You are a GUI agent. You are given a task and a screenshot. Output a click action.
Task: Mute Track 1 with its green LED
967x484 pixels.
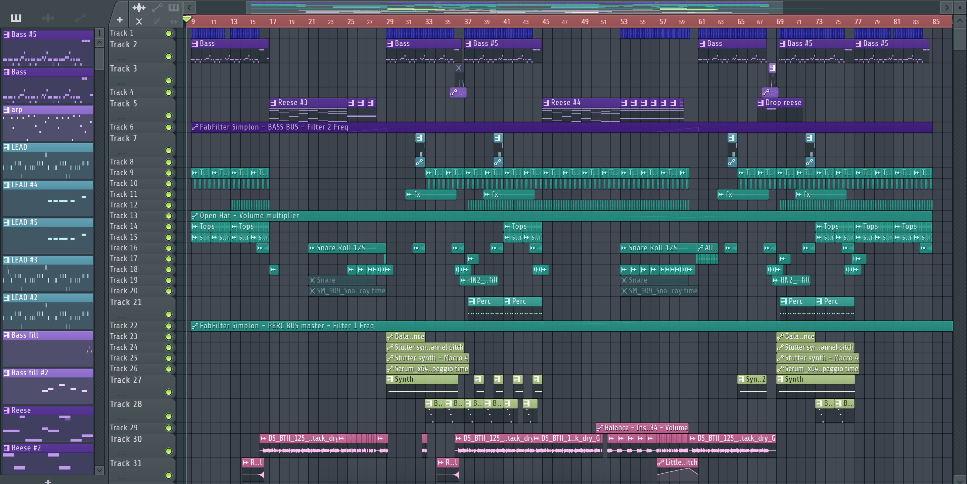pos(169,33)
